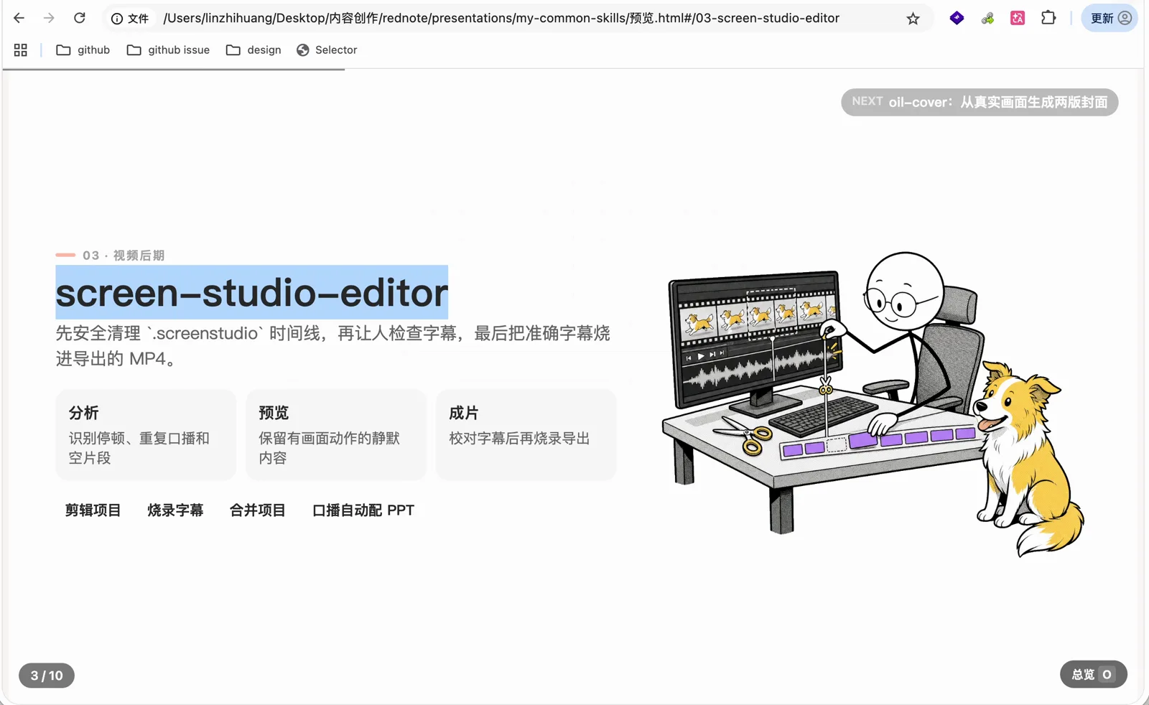The image size is (1149, 705).
Task: Open the github bookmark folder
Action: tap(83, 50)
